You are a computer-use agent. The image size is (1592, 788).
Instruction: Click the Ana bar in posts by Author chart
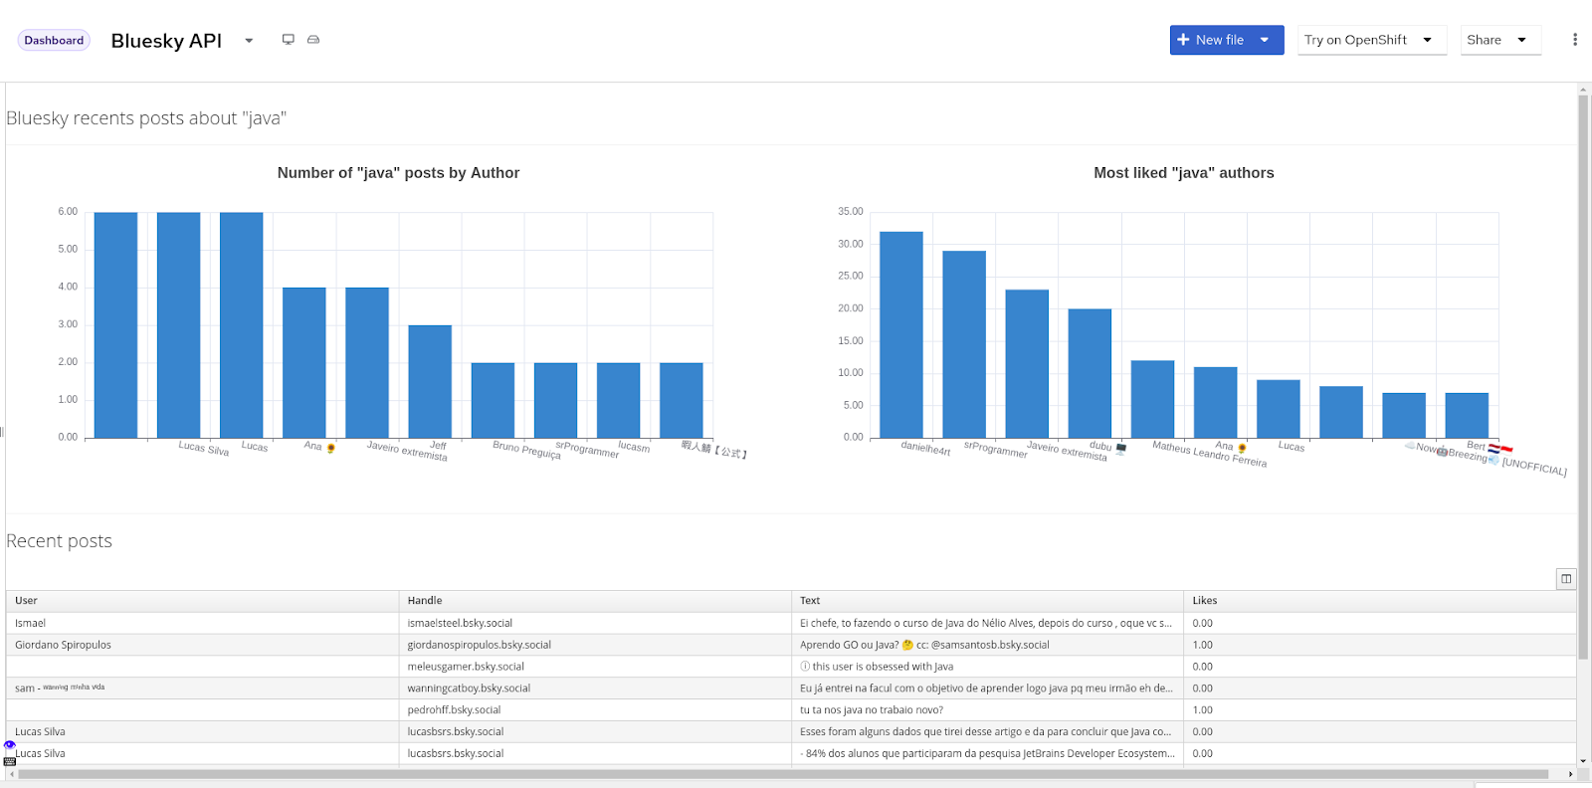point(304,363)
